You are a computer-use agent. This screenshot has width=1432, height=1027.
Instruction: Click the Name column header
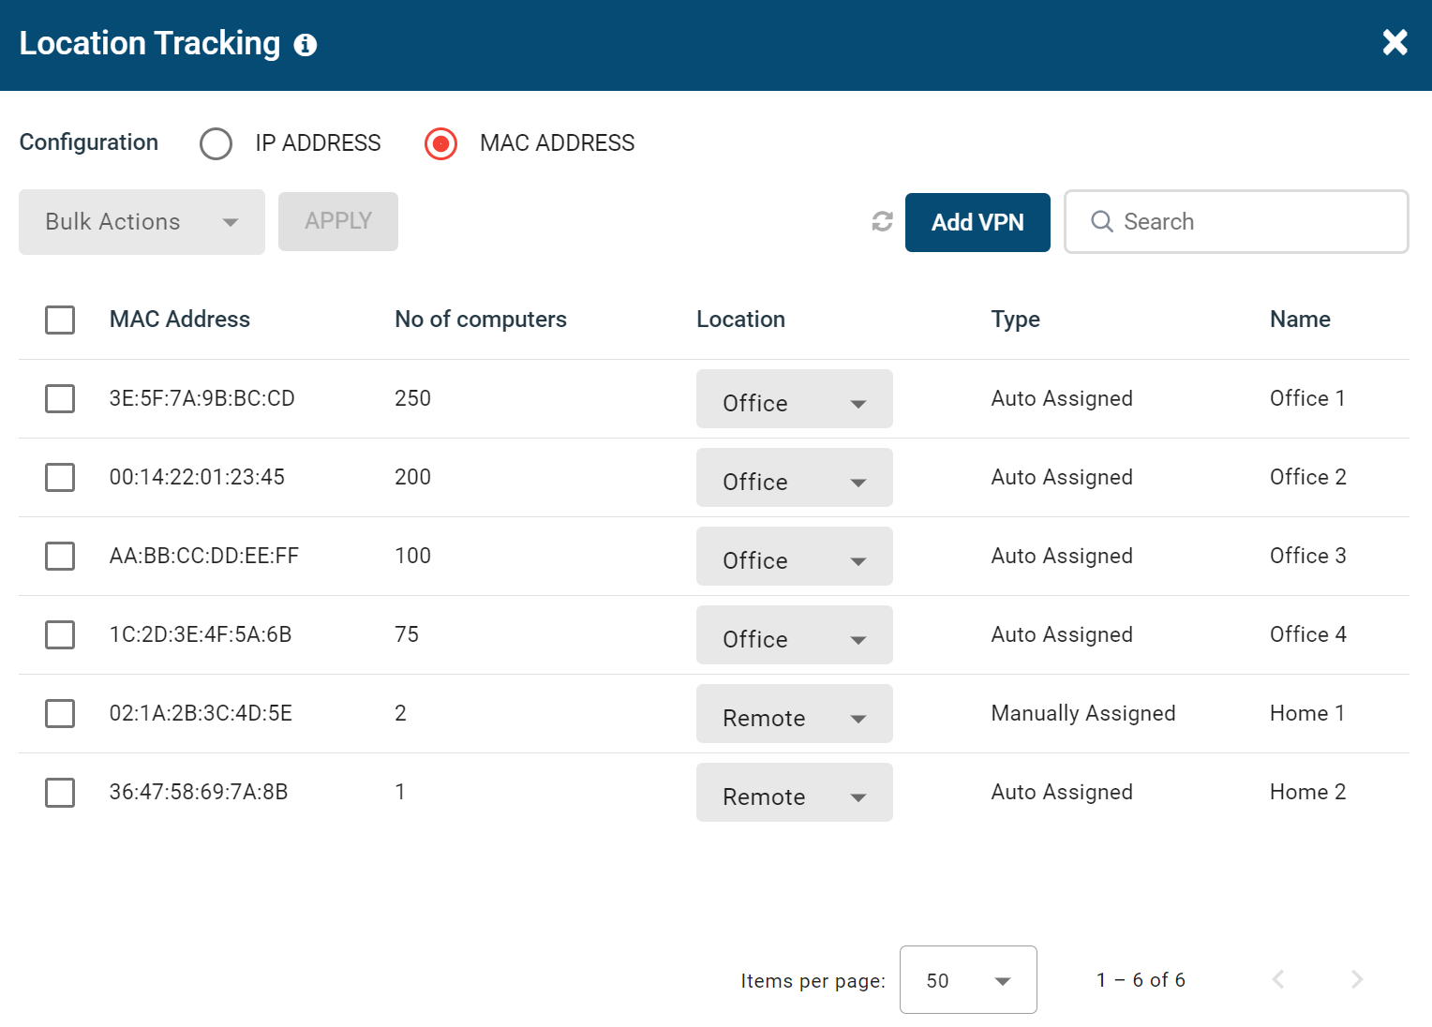point(1300,320)
